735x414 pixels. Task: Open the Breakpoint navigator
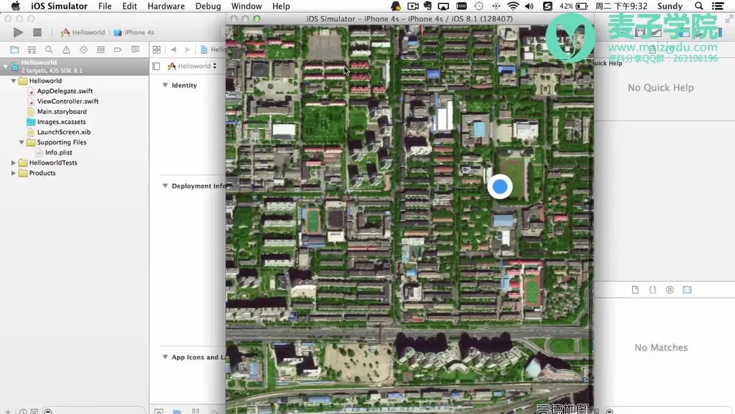117,49
